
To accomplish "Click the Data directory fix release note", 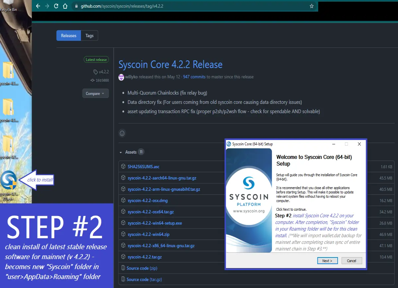I will (215, 102).
